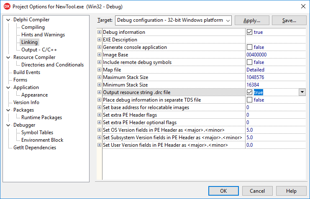This screenshot has height=199, width=310.
Task: Click the Save... button
Action: click(289, 20)
